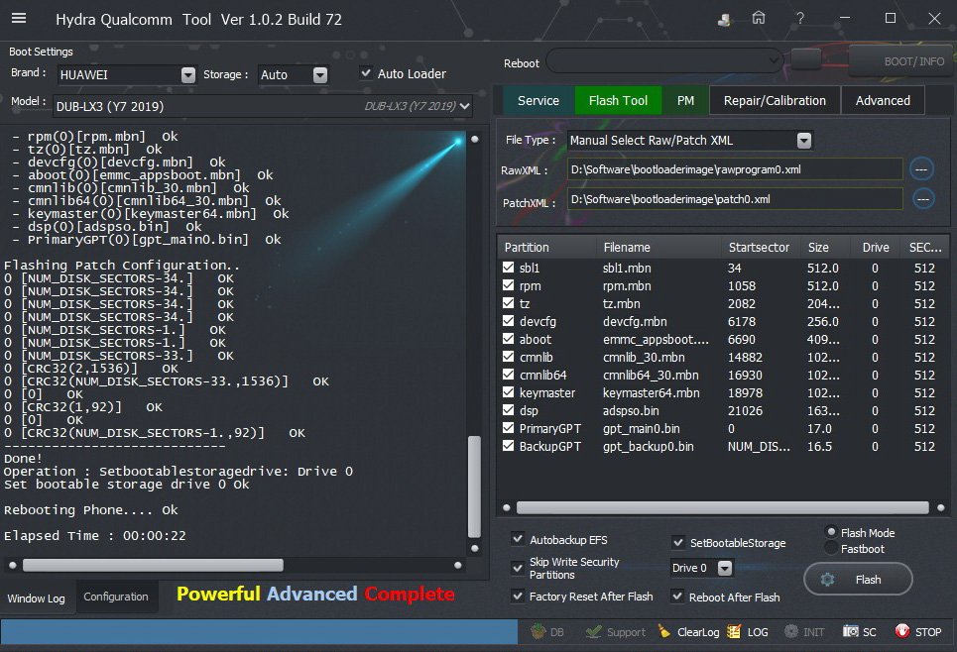This screenshot has width=957, height=652.
Task: Click the PatchXML path input field
Action: [x=735, y=199]
